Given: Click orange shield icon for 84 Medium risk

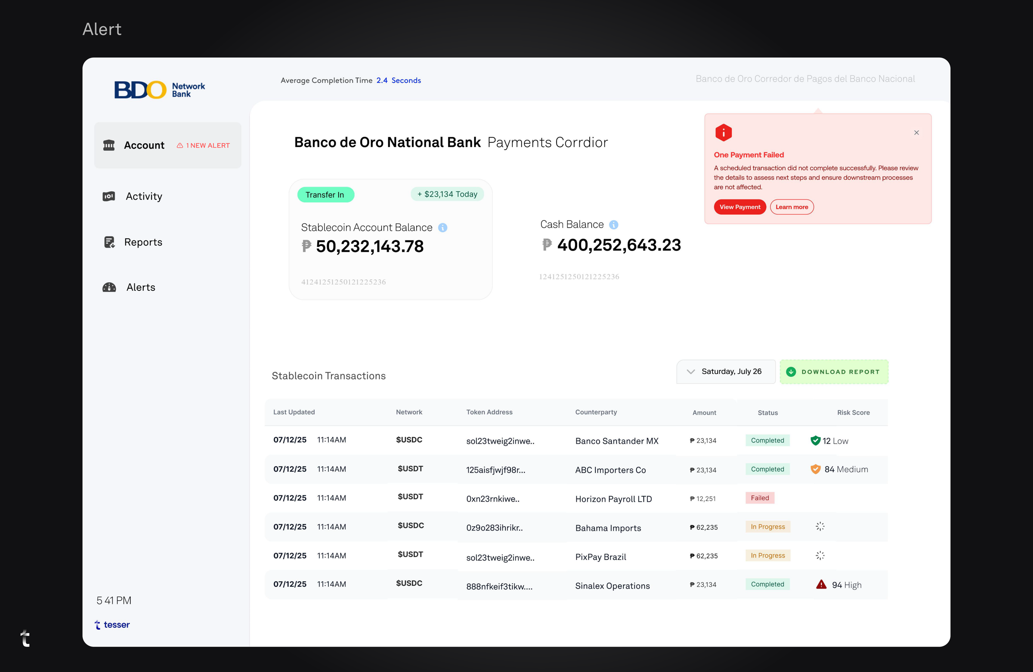Looking at the screenshot, I should (x=815, y=469).
